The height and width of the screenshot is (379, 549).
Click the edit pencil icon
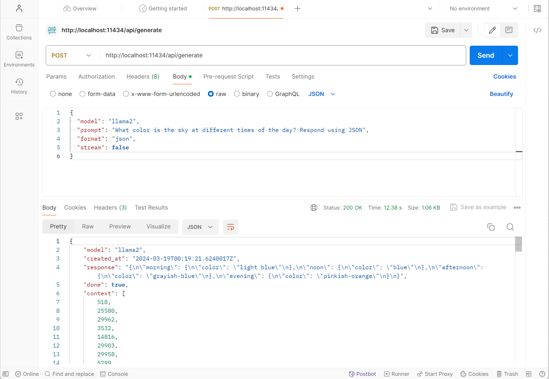click(x=492, y=30)
